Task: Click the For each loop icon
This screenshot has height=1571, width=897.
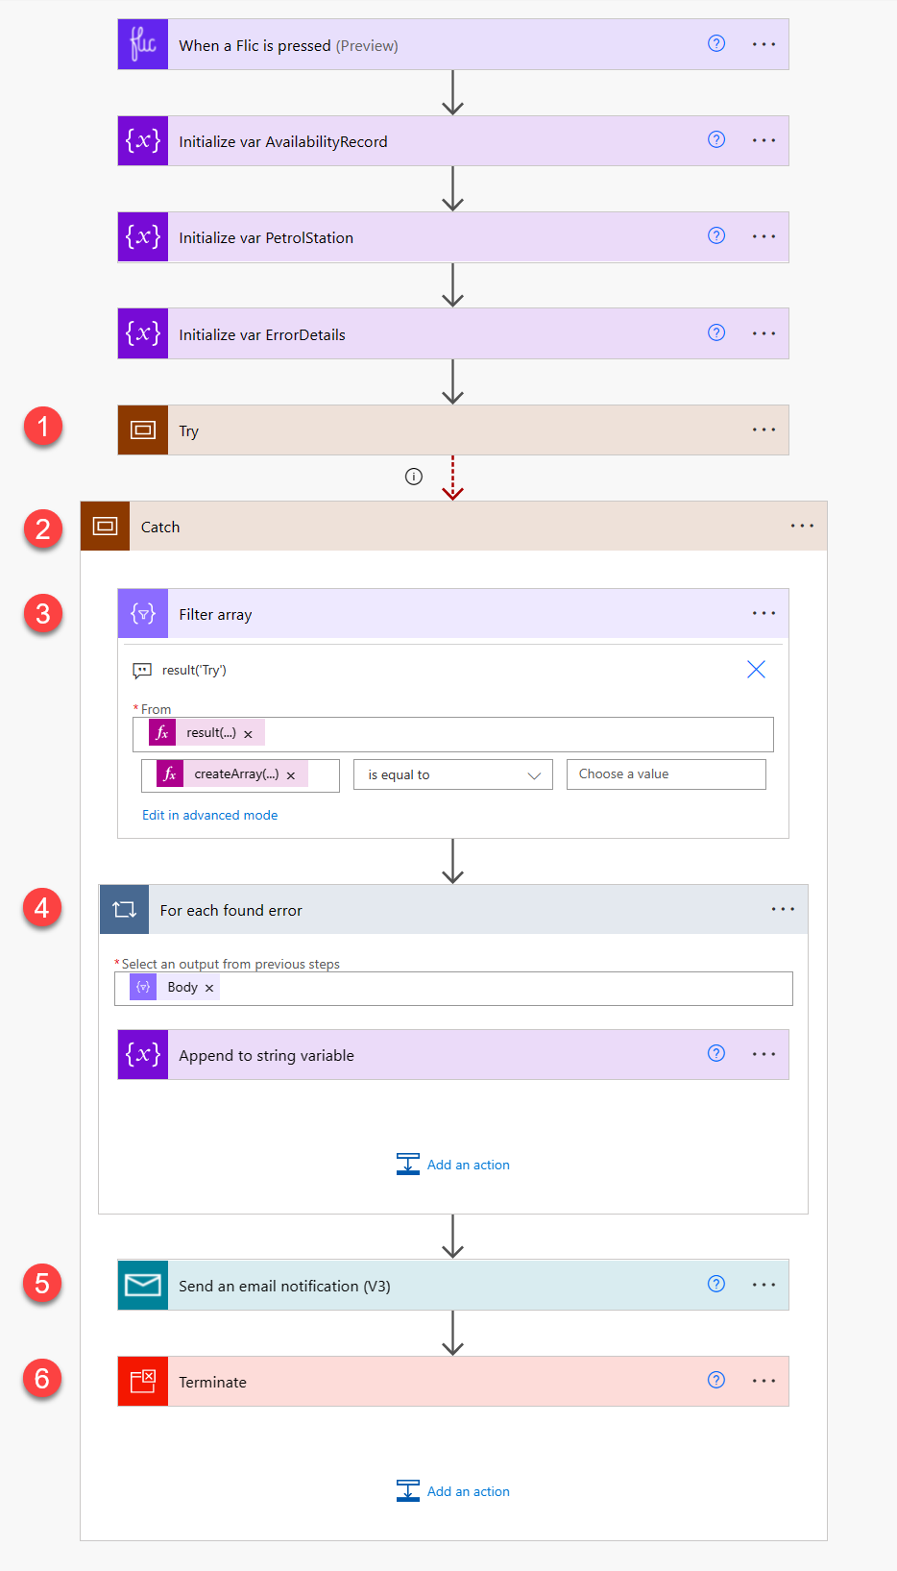Action: [125, 910]
